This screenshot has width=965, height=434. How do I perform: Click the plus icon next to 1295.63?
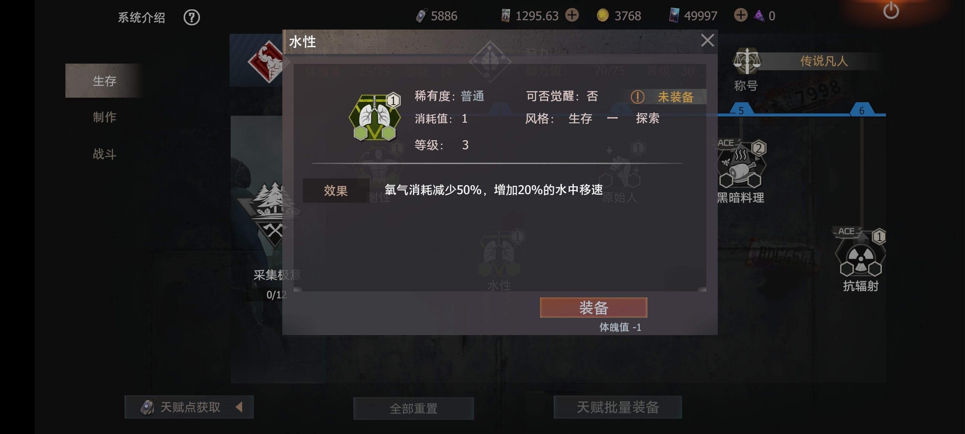572,15
